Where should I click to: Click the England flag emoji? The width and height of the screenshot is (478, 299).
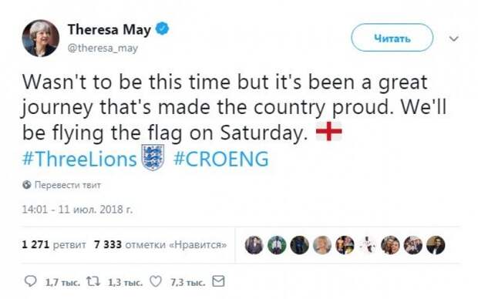coord(329,131)
